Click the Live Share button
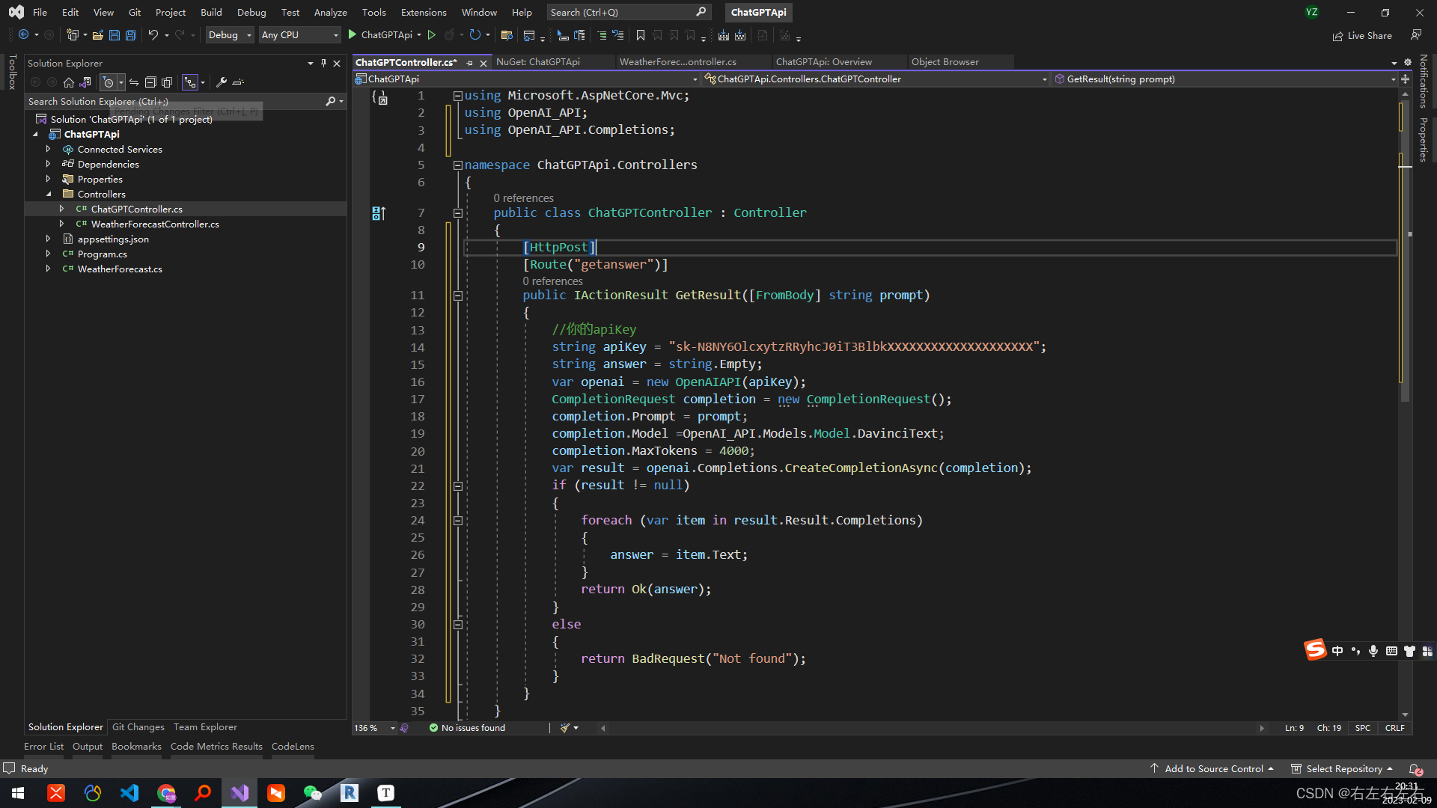 coord(1362,36)
